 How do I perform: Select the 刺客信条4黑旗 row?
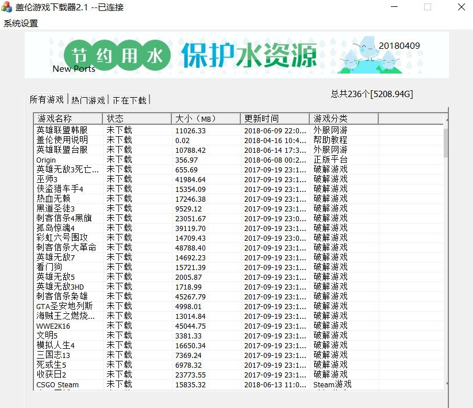coord(239,218)
